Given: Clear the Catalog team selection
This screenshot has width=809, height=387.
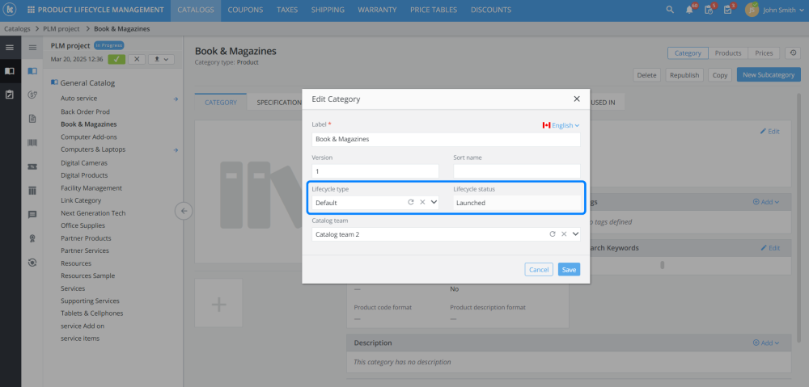Looking at the screenshot, I should click(x=564, y=234).
